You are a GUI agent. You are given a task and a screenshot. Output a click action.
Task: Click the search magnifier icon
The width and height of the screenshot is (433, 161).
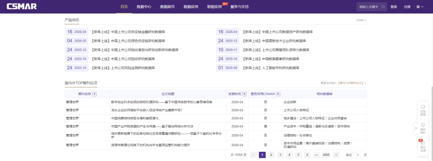[x=383, y=7]
